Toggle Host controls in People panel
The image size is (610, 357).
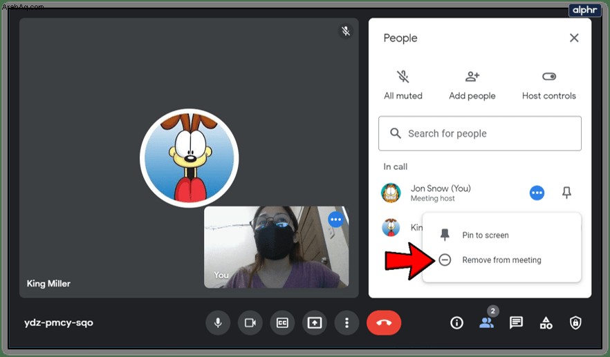coord(549,85)
